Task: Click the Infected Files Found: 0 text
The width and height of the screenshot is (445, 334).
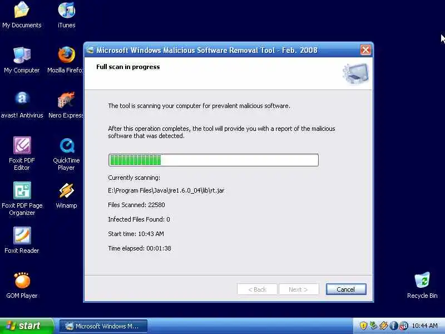Action: click(139, 219)
